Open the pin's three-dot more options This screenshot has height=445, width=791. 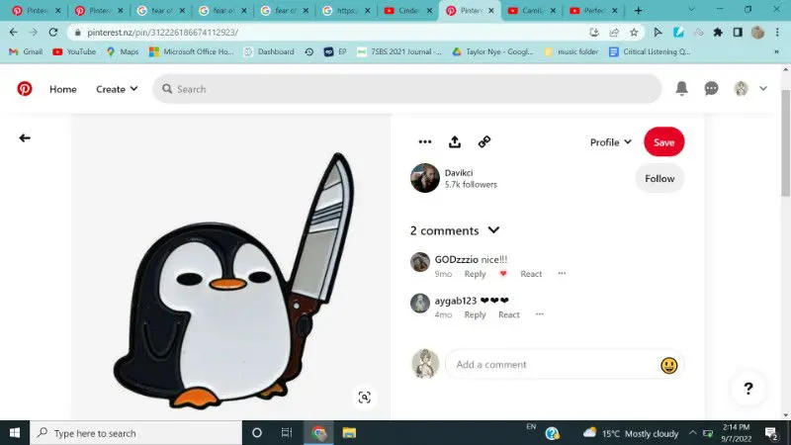point(425,141)
